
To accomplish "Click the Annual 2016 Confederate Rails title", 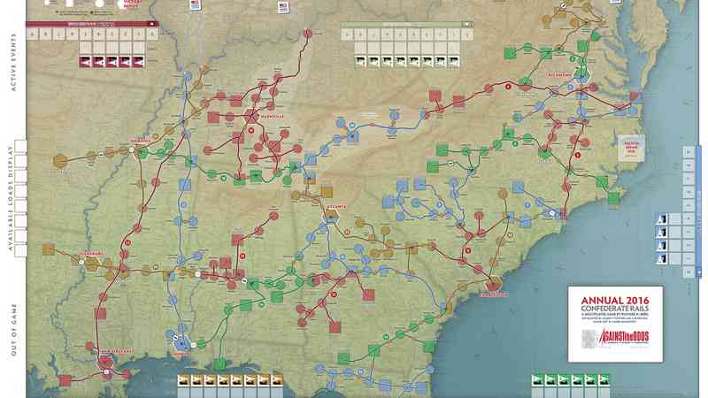I will coord(614,301).
